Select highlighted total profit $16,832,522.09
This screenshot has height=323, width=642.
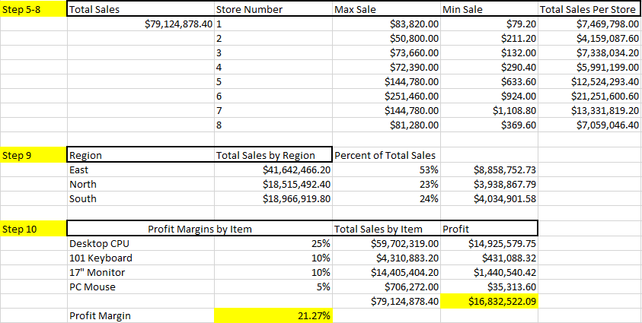click(x=489, y=302)
